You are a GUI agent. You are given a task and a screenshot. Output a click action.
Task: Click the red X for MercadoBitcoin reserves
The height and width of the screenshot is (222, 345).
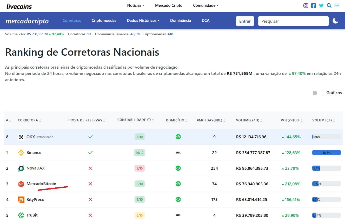coord(90,184)
